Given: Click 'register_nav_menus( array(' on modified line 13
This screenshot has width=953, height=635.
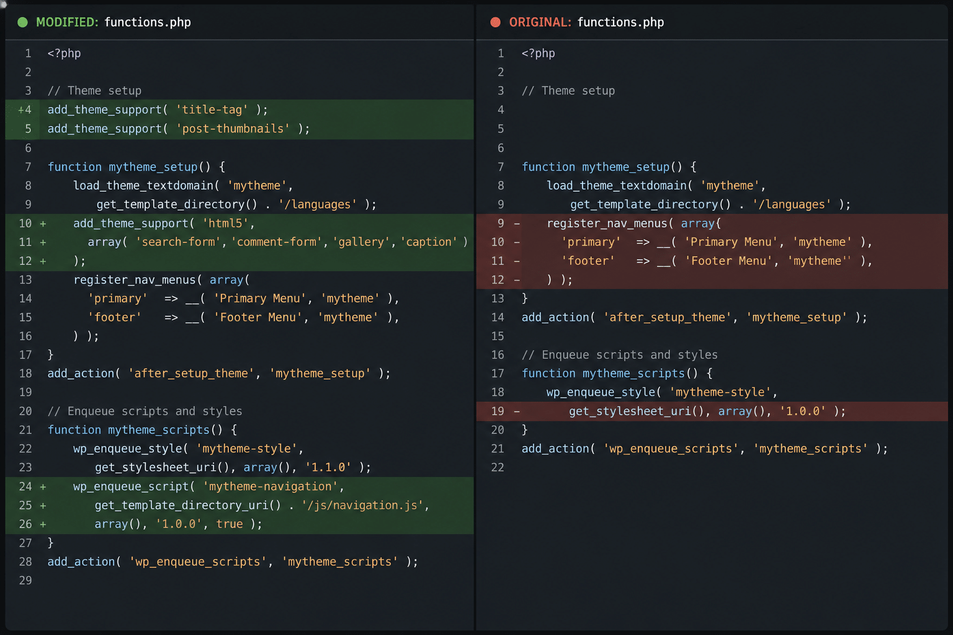Looking at the screenshot, I should [x=161, y=280].
